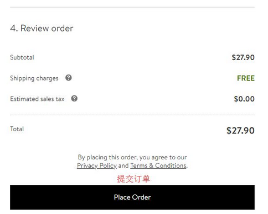Click the divider line above Total

(132, 115)
